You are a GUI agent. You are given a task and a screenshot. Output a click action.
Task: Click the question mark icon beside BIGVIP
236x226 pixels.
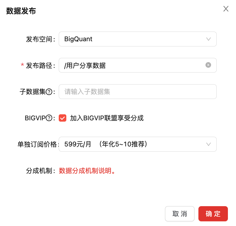[49, 118]
